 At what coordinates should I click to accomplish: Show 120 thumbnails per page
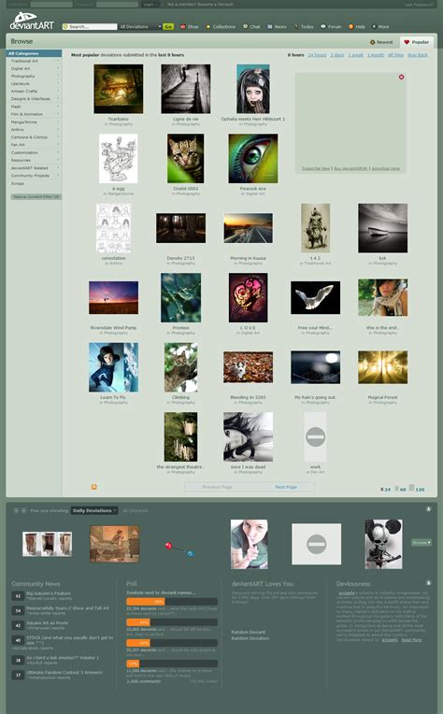417,488
